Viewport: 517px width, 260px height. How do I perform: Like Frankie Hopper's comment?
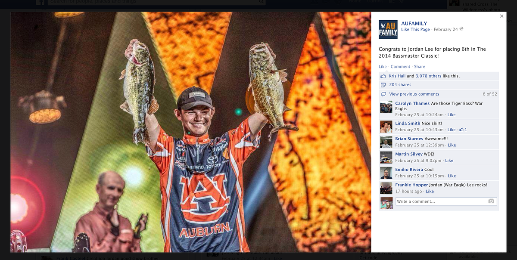(430, 191)
